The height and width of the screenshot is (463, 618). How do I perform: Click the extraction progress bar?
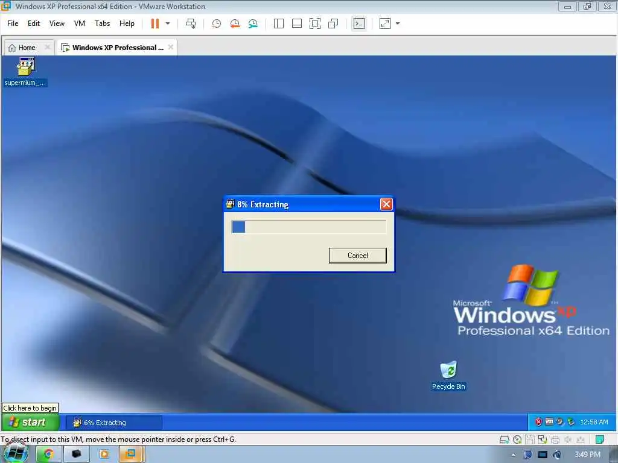click(x=308, y=227)
